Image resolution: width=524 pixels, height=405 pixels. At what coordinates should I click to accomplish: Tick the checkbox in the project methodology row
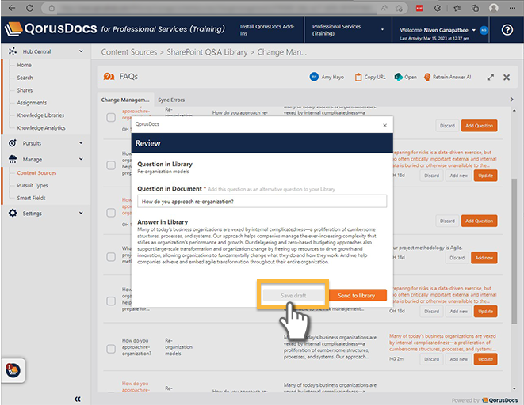click(x=111, y=256)
